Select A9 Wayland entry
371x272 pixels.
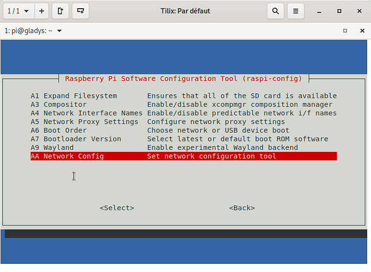point(184,147)
